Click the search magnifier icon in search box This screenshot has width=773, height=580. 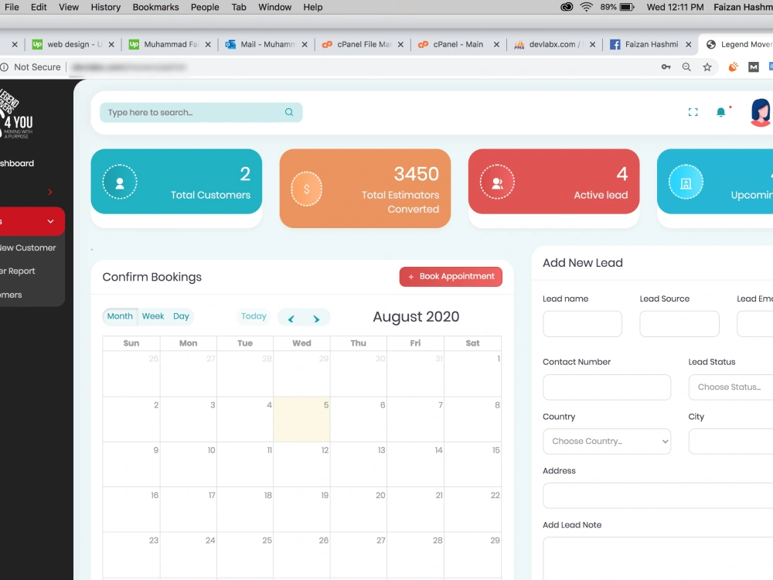coord(289,112)
